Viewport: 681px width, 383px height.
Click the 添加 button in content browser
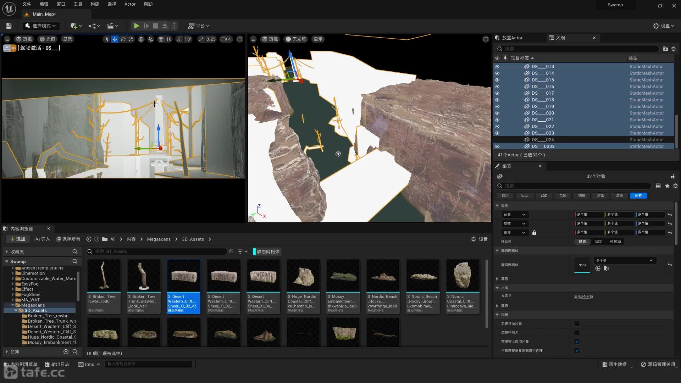coord(18,239)
